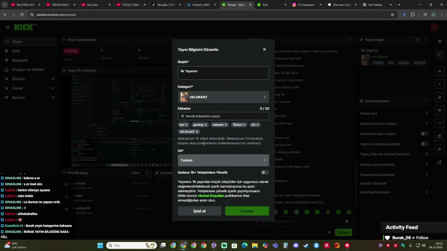The height and width of the screenshot is (251, 447).
Task: Bookmark this page with the star icon
Action: (x=393, y=15)
